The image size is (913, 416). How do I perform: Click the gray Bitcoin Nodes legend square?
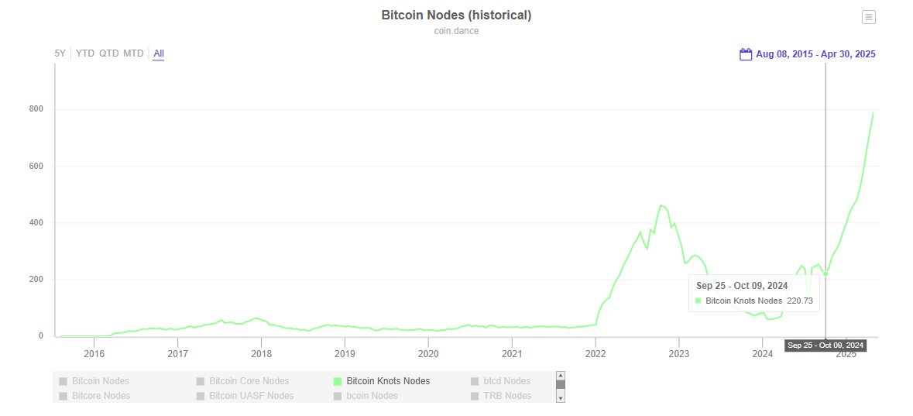point(63,381)
